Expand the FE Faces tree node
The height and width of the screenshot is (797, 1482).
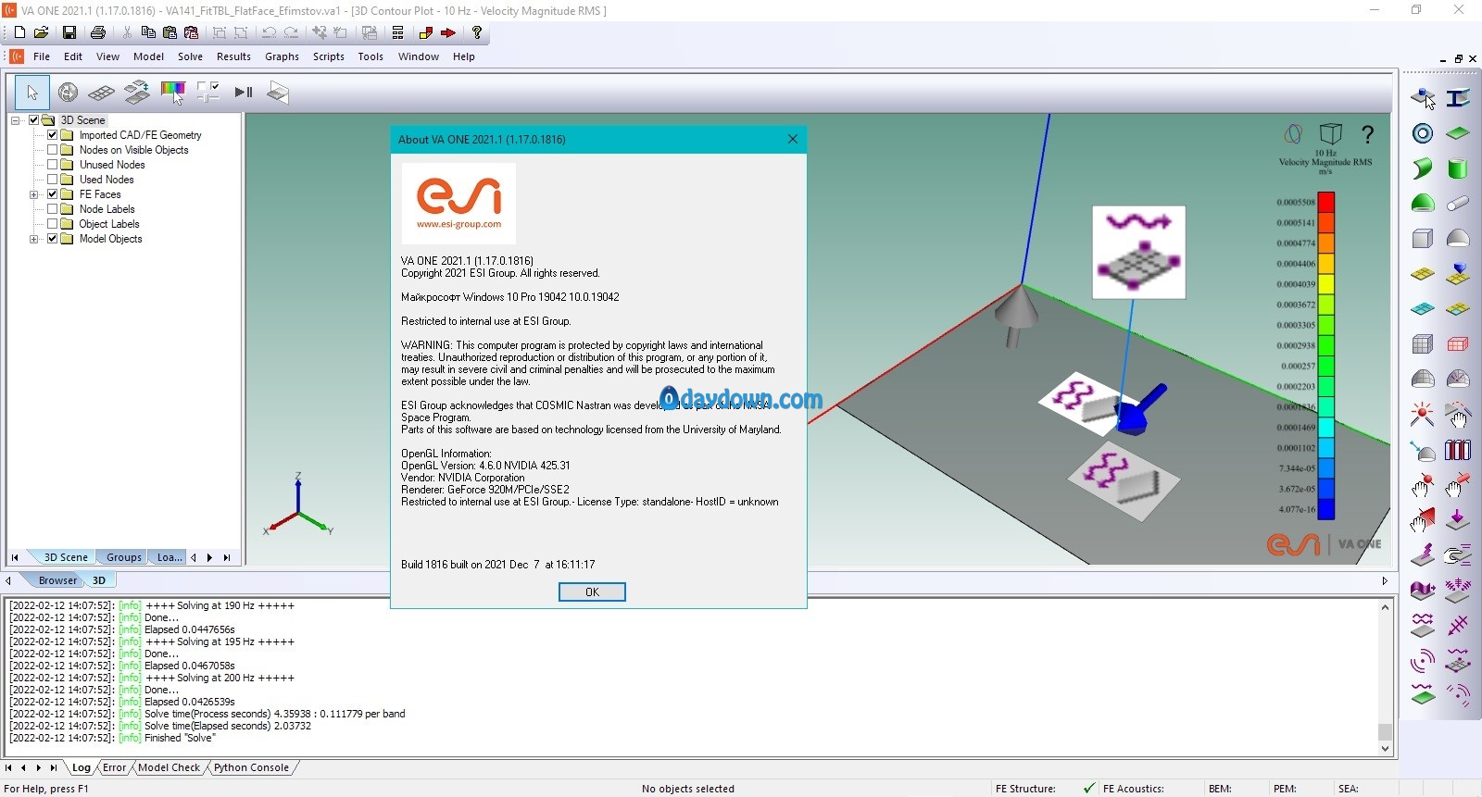point(34,194)
